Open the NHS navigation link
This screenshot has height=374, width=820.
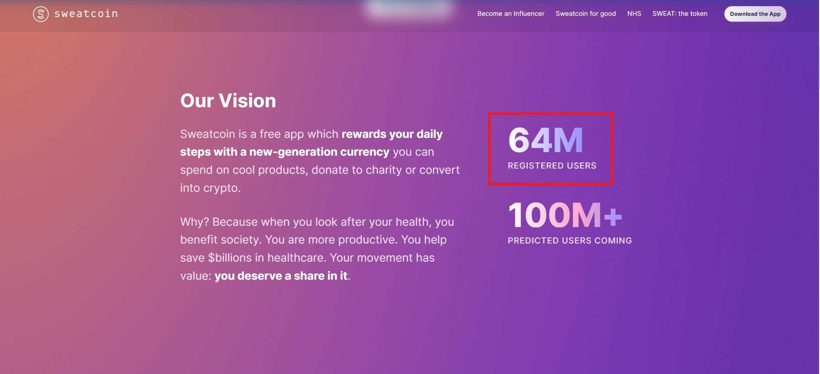(x=634, y=14)
